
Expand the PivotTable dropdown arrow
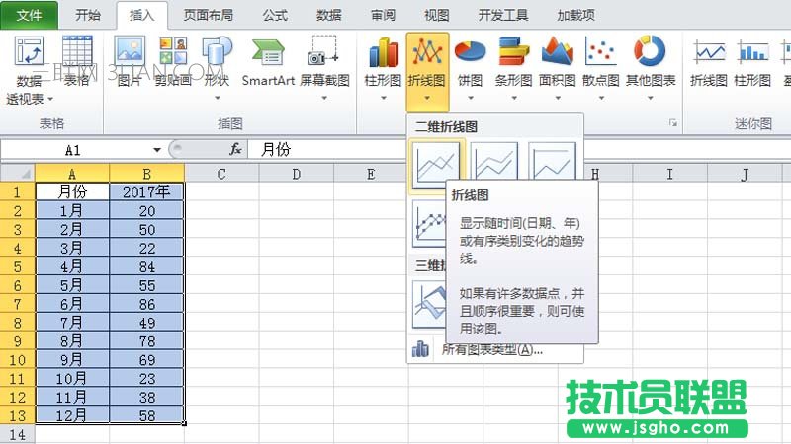coord(50,100)
